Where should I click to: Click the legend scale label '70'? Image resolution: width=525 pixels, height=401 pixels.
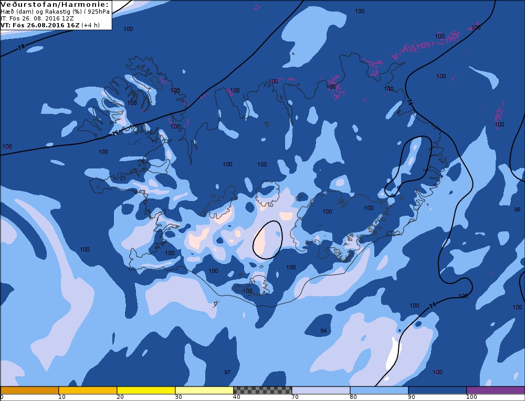coord(295,397)
